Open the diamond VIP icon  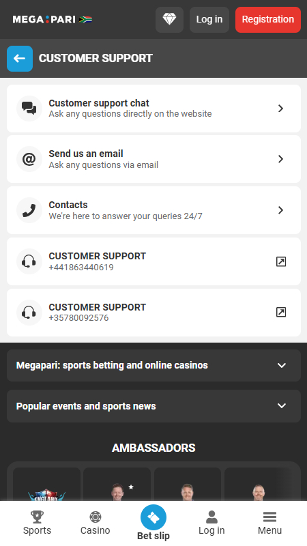point(169,20)
